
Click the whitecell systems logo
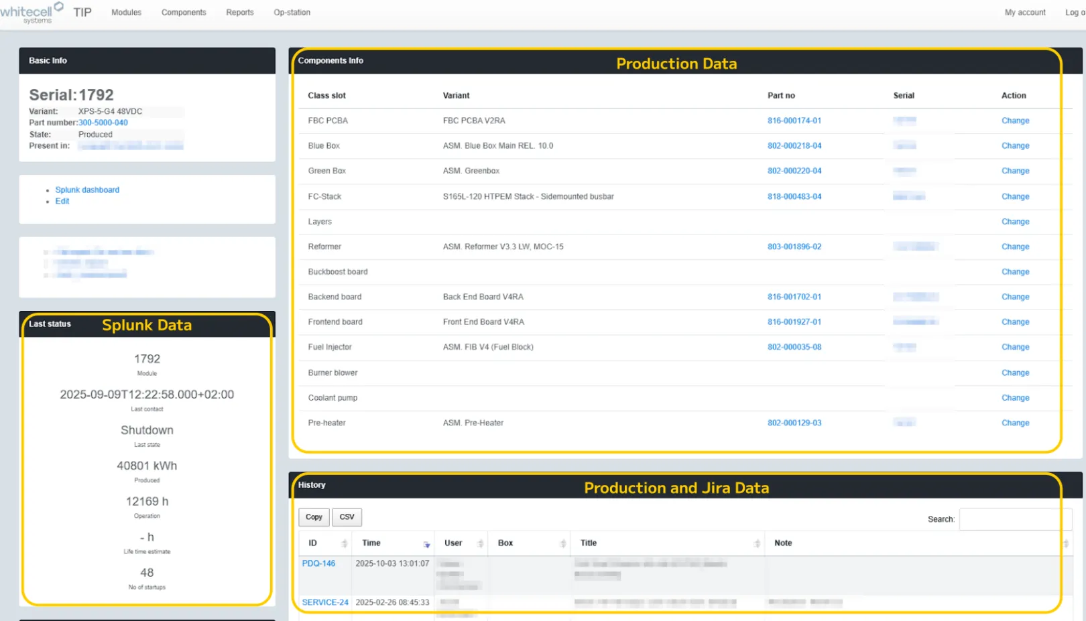coord(31,11)
